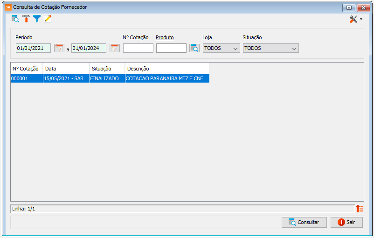
Task: Click the hammer tool icon in the toolbar
Action: [x=26, y=19]
